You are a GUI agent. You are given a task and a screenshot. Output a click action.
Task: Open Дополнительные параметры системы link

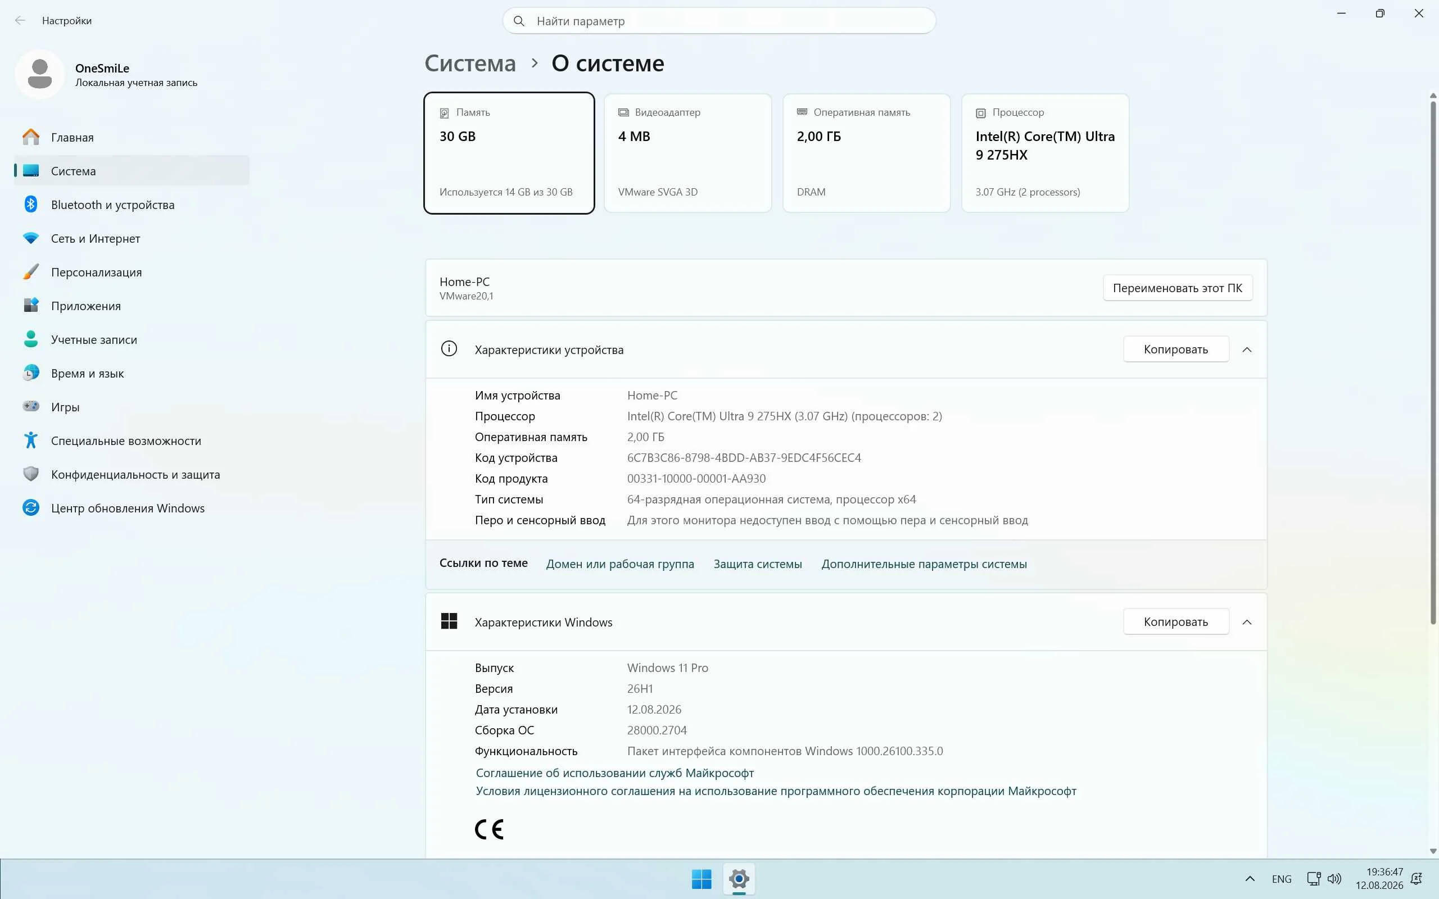click(924, 564)
